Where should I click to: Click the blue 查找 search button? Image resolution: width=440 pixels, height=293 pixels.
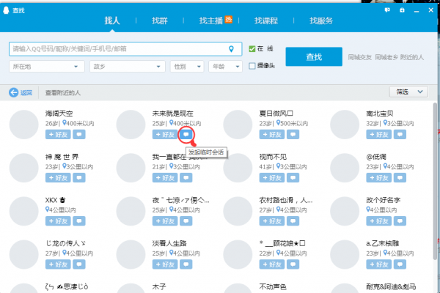pos(313,56)
